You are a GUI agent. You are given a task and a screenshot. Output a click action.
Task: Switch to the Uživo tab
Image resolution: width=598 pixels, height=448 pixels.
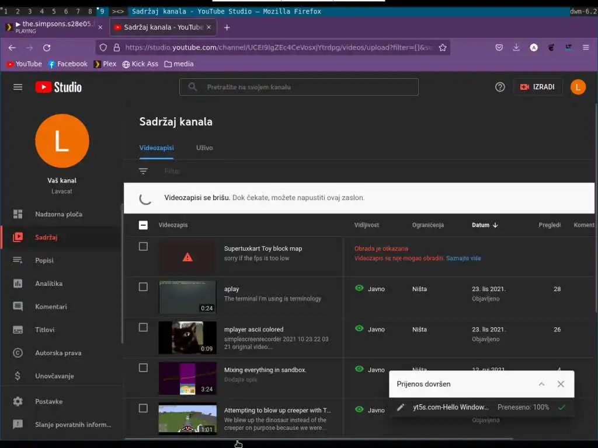point(204,148)
